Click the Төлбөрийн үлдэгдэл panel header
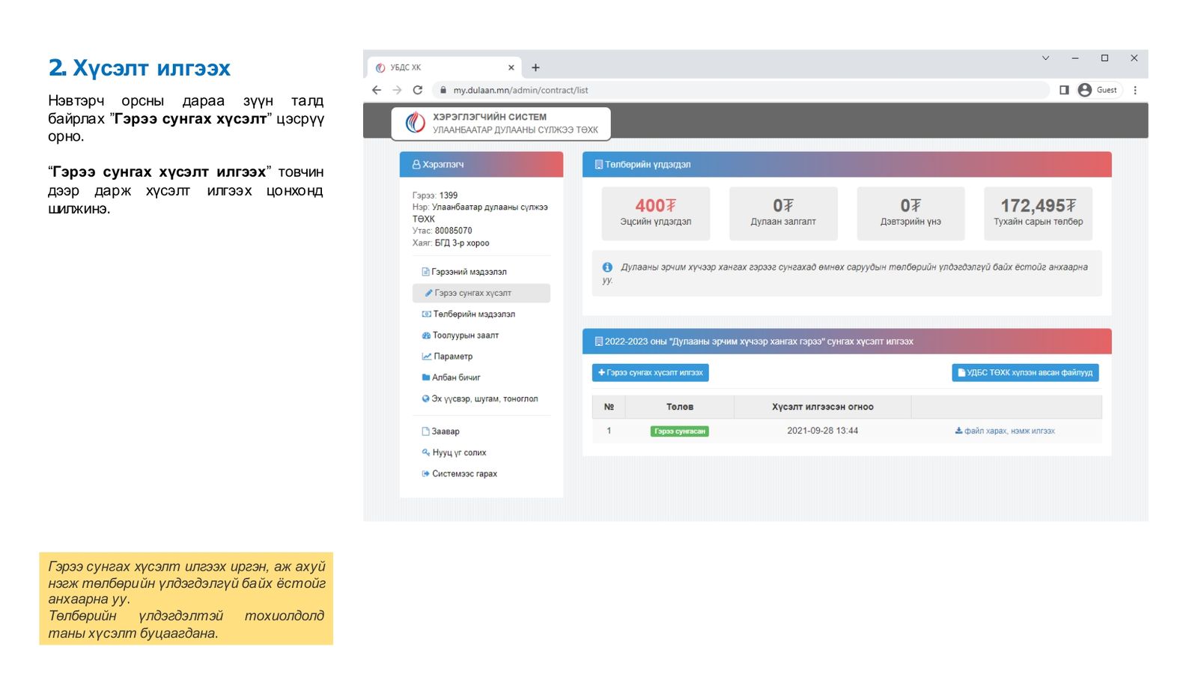Screen dimensions: 1198x674 847,164
